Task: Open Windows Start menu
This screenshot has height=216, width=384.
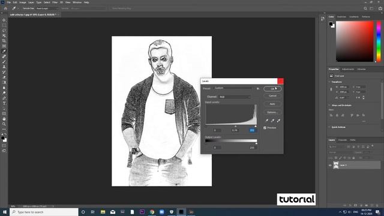Action: click(x=5, y=212)
